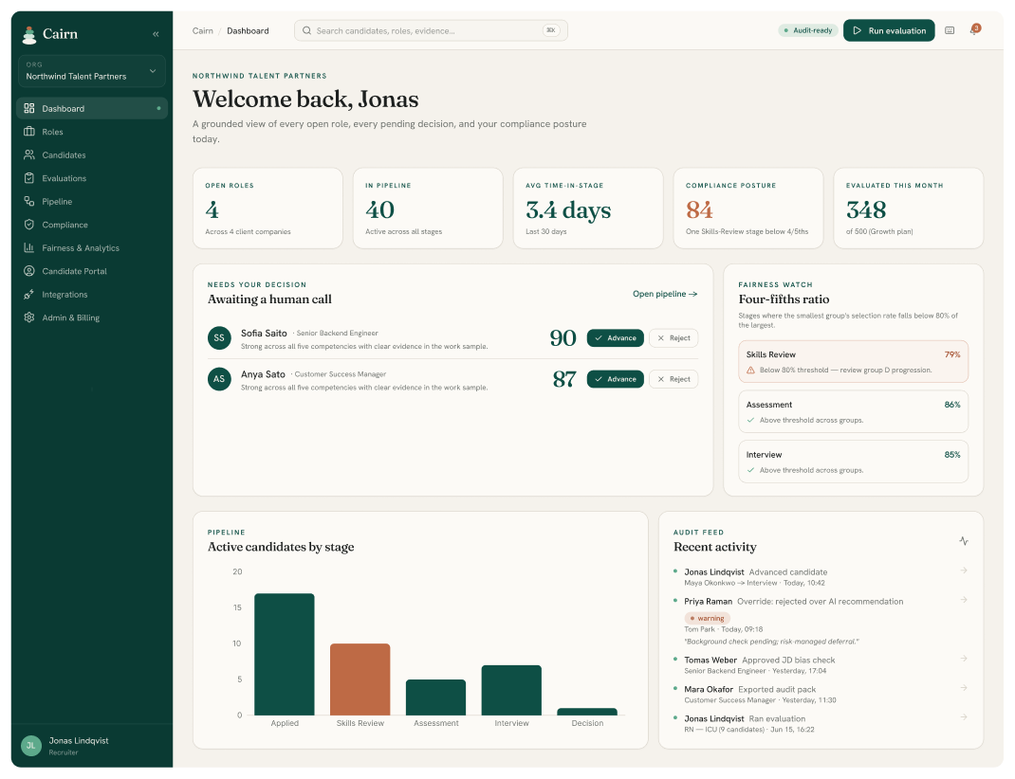Focus the Search candidates, roles, evidence field
Viewport: 1015px width, 779px height.
click(431, 30)
